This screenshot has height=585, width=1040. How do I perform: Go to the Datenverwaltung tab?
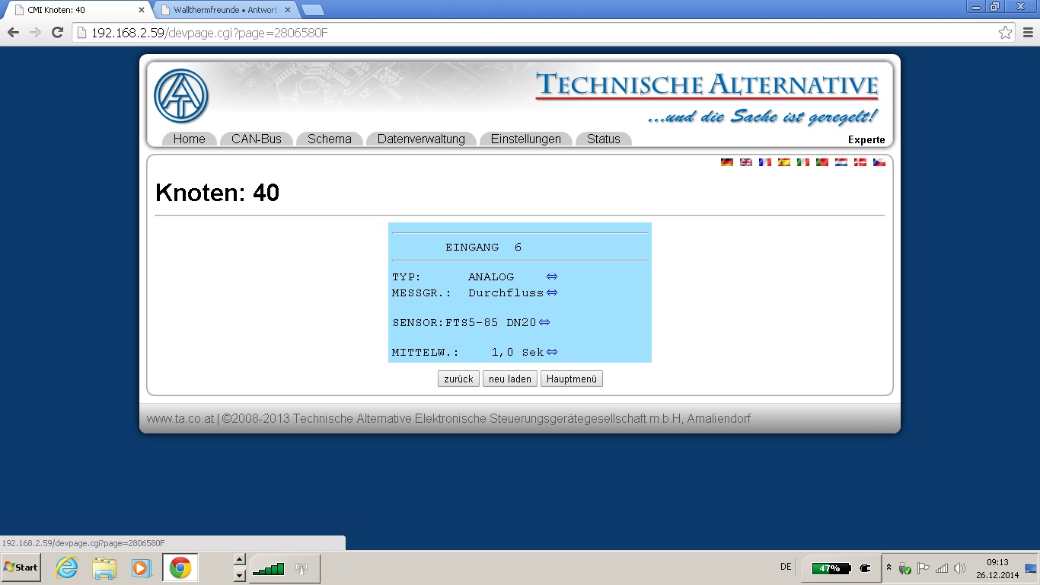(x=421, y=139)
